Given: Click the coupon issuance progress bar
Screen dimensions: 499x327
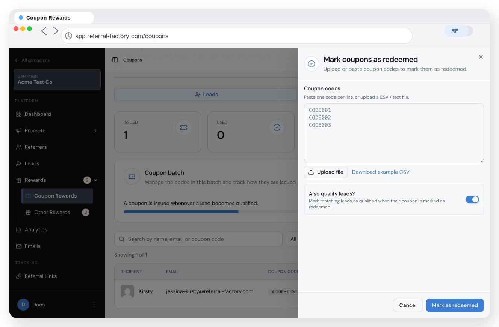Looking at the screenshot, I should click(x=210, y=212).
